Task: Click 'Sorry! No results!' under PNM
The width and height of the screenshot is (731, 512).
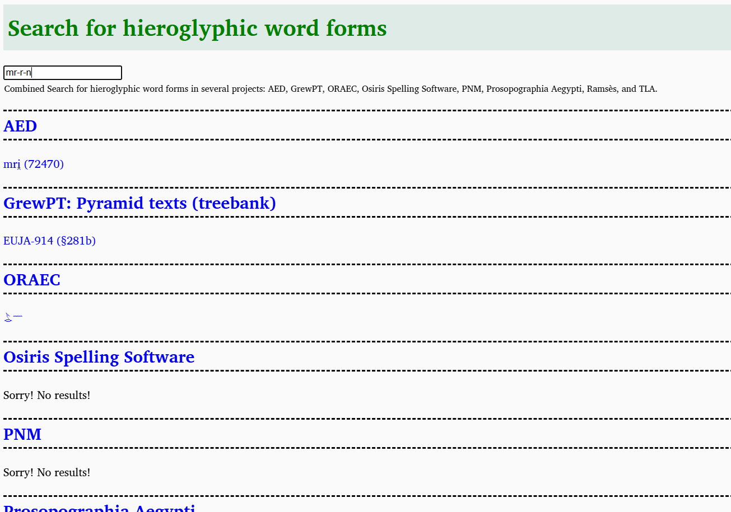Action: tap(46, 472)
